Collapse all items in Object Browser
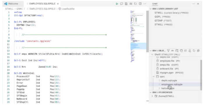Image resolution: width=204 pixels, height=106 pixels. point(198,51)
